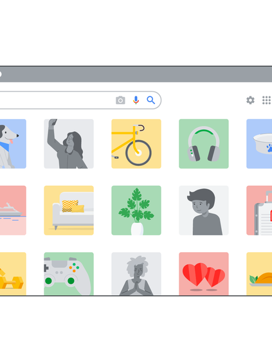Click the camera image search icon
This screenshot has height=362, width=272.
(120, 100)
